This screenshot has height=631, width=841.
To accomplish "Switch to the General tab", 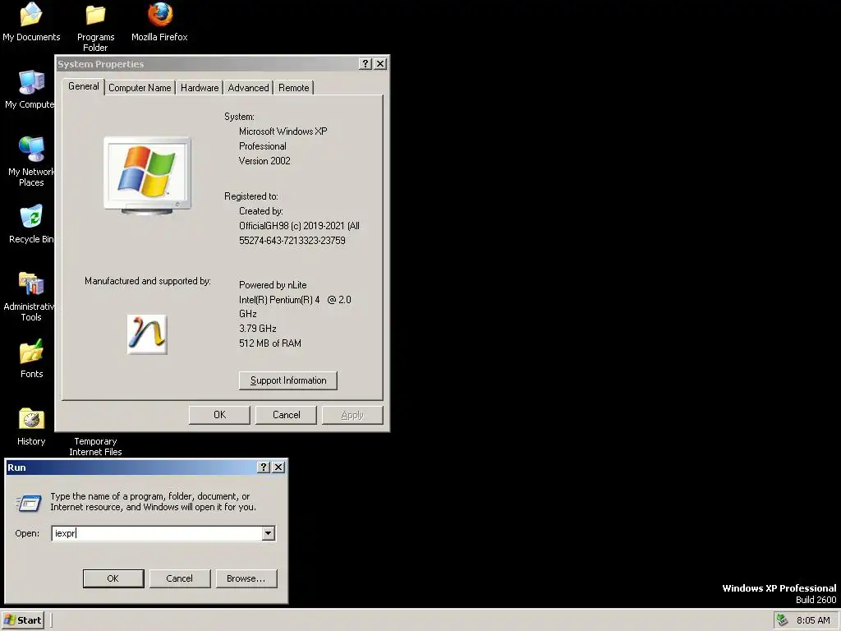I will (83, 86).
